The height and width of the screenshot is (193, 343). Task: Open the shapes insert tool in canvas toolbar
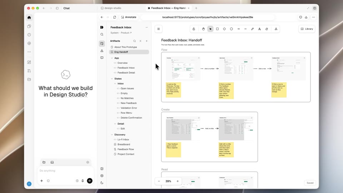(x=276, y=29)
